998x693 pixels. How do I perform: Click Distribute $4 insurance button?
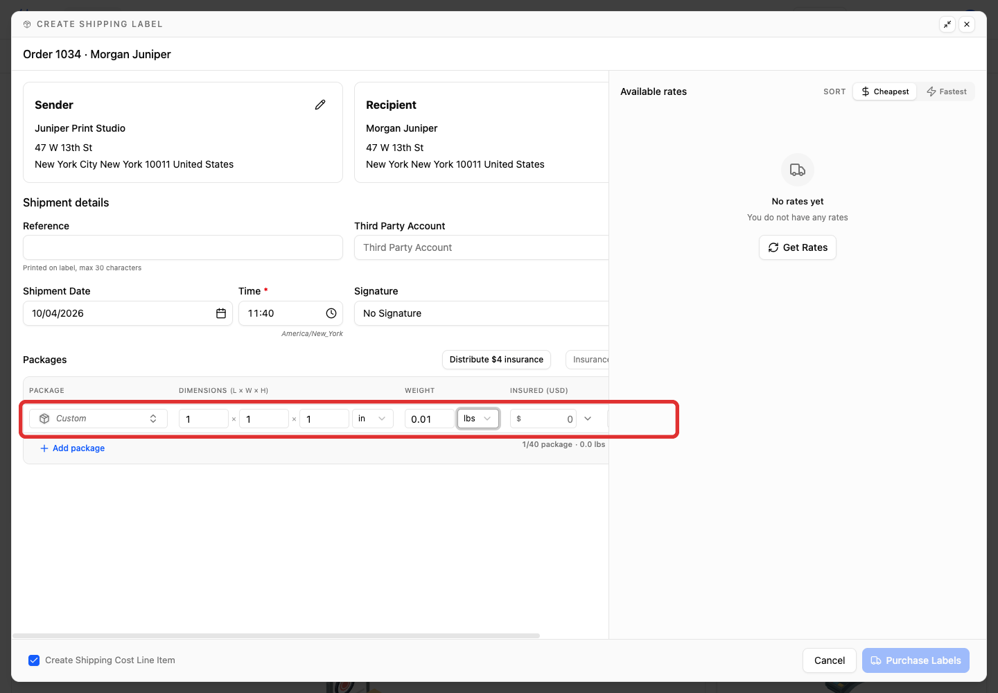tap(496, 360)
